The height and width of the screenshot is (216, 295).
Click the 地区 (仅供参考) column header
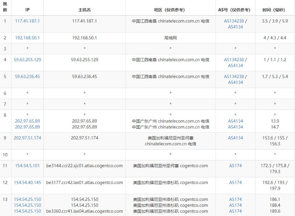click(170, 10)
